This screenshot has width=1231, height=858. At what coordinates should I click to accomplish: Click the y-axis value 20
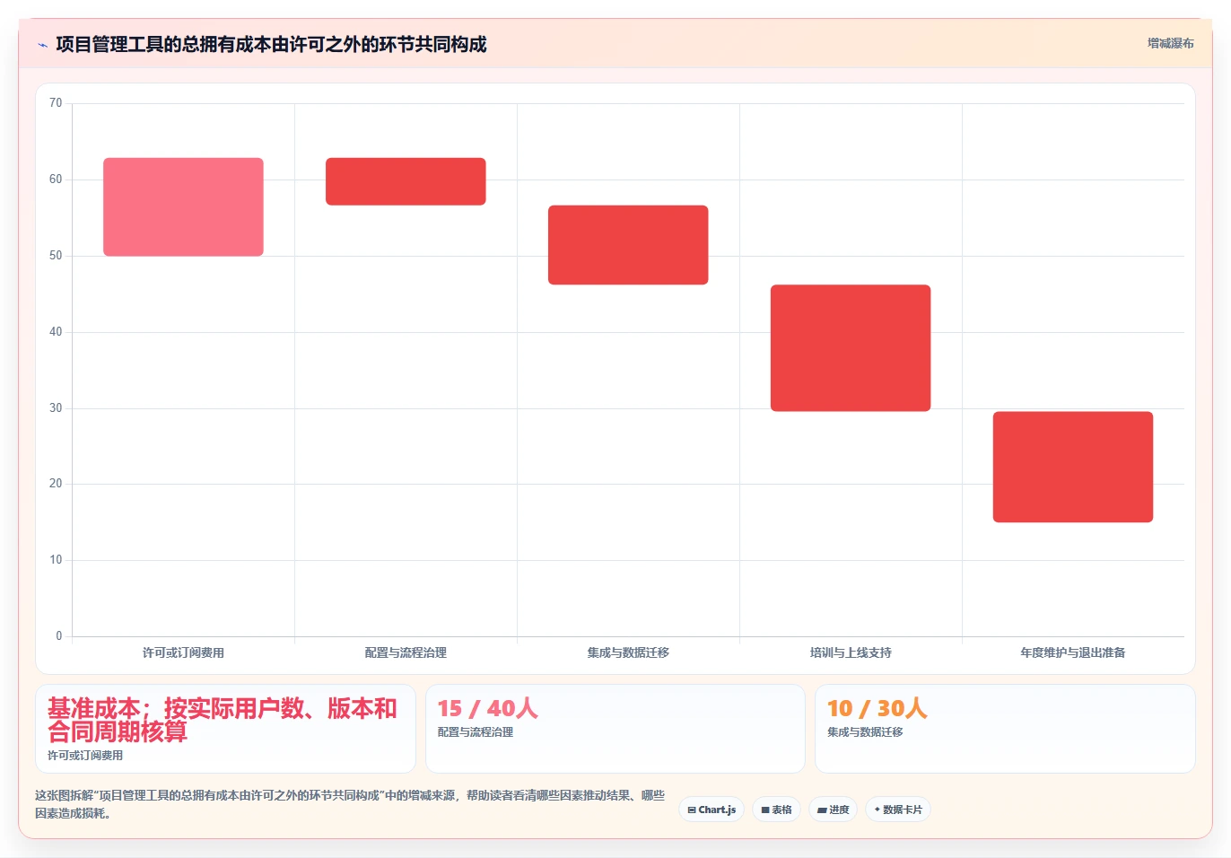(56, 484)
